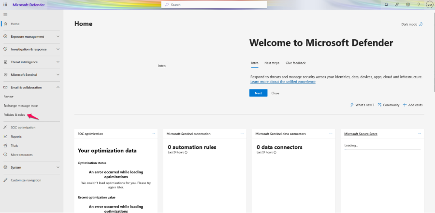The height and width of the screenshot is (213, 435).
Task: Expand the Threat intelligence section
Action: (x=58, y=62)
